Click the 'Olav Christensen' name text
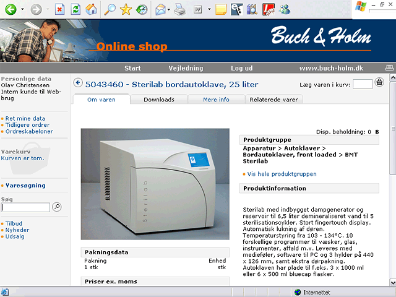 tap(25, 85)
